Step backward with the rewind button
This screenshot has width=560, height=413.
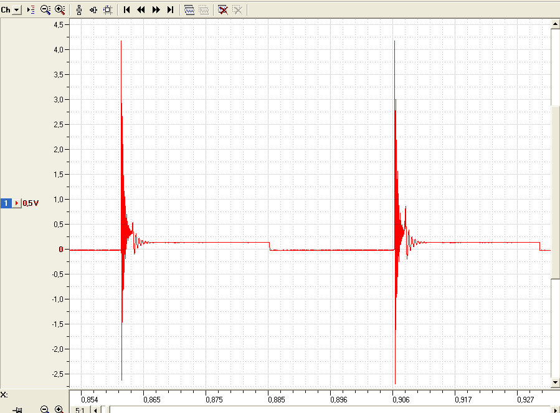click(x=141, y=10)
